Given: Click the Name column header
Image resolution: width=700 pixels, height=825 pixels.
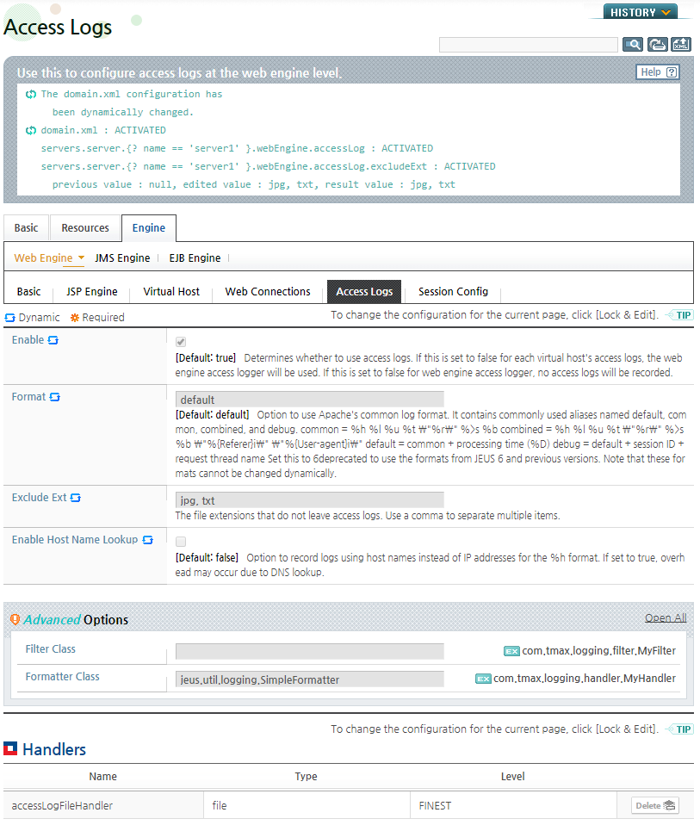Looking at the screenshot, I should (x=103, y=777).
